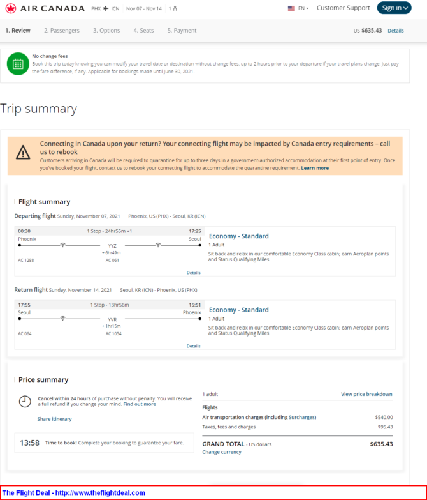Click the $540.00 air transportation charge
427x500 pixels.
coord(384,417)
